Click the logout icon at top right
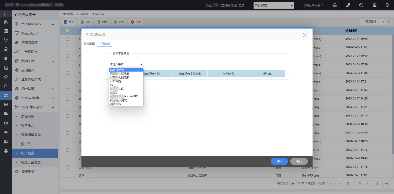 [x=387, y=5]
